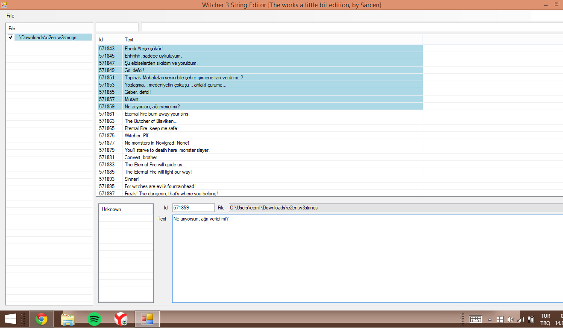Image resolution: width=563 pixels, height=328 pixels.
Task: Open the File menu
Action: [10, 16]
